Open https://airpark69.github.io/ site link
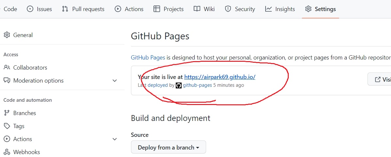Screen dimensions: 391x157 (220, 77)
